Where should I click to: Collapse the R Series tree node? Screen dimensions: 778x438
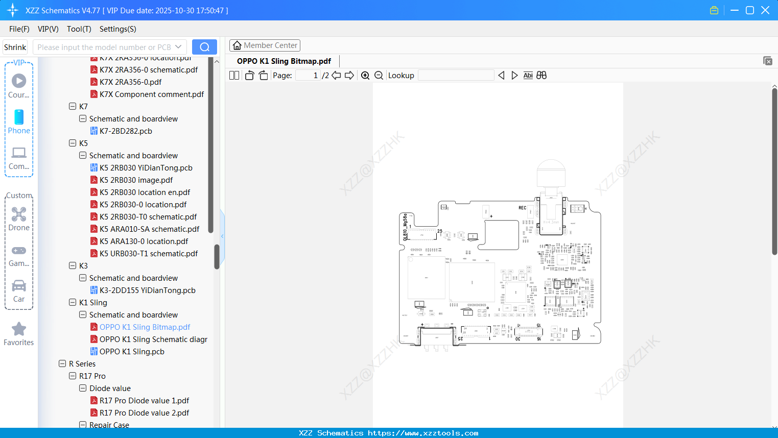click(62, 363)
